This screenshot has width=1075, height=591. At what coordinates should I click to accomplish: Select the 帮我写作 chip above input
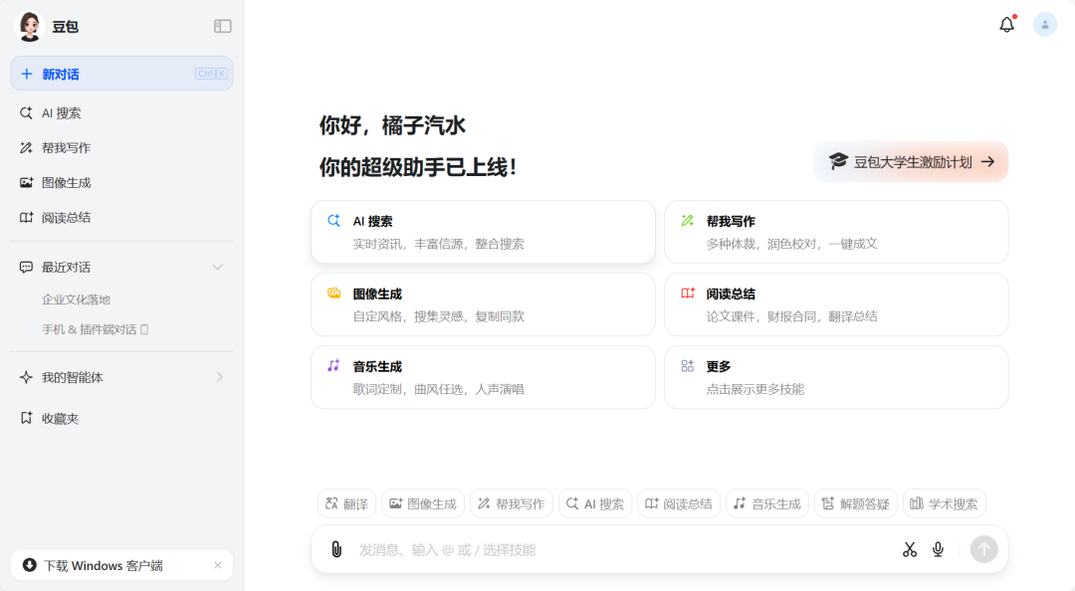tap(512, 503)
